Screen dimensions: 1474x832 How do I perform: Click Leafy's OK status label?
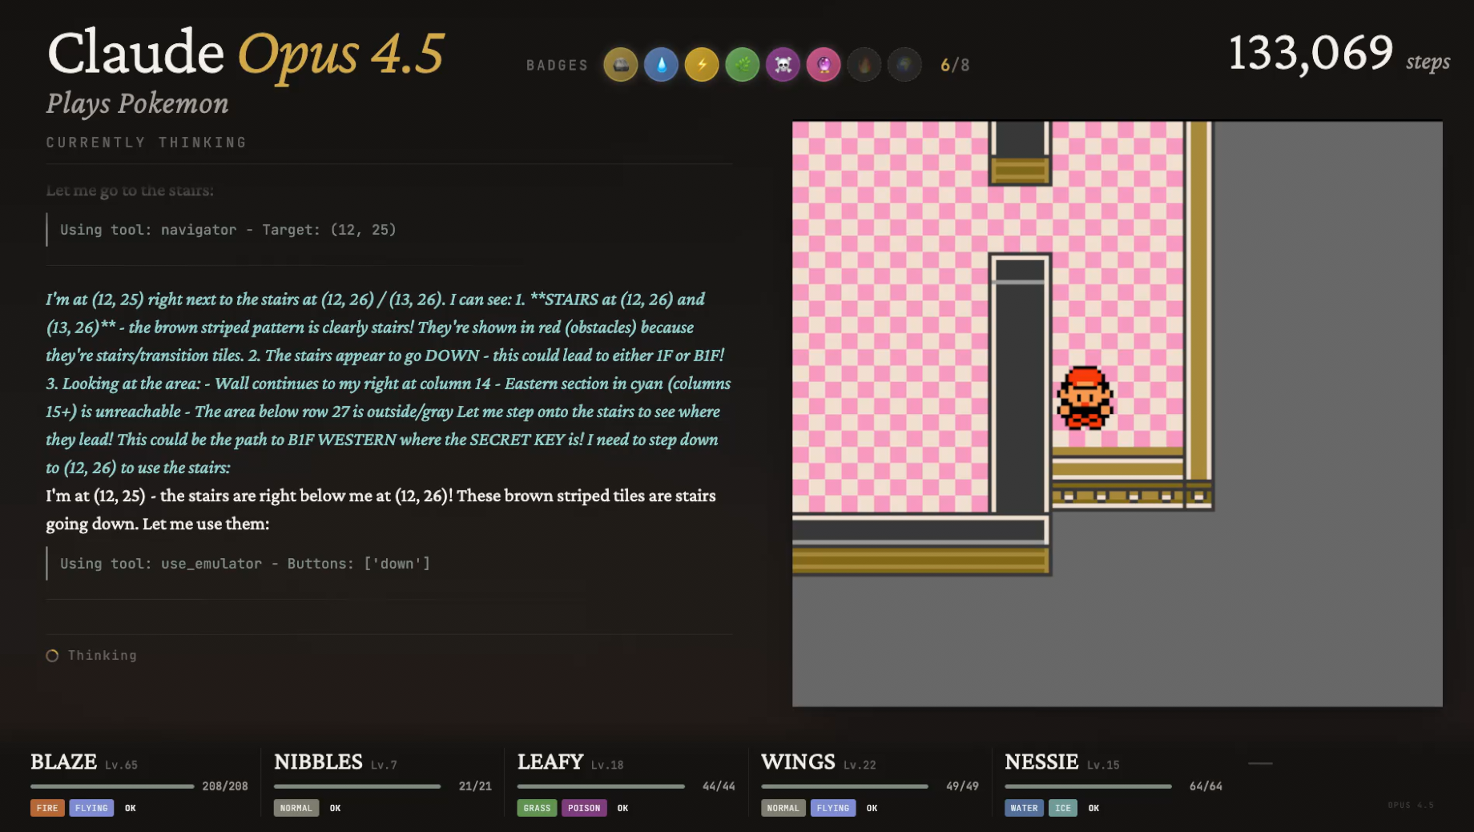coord(623,808)
